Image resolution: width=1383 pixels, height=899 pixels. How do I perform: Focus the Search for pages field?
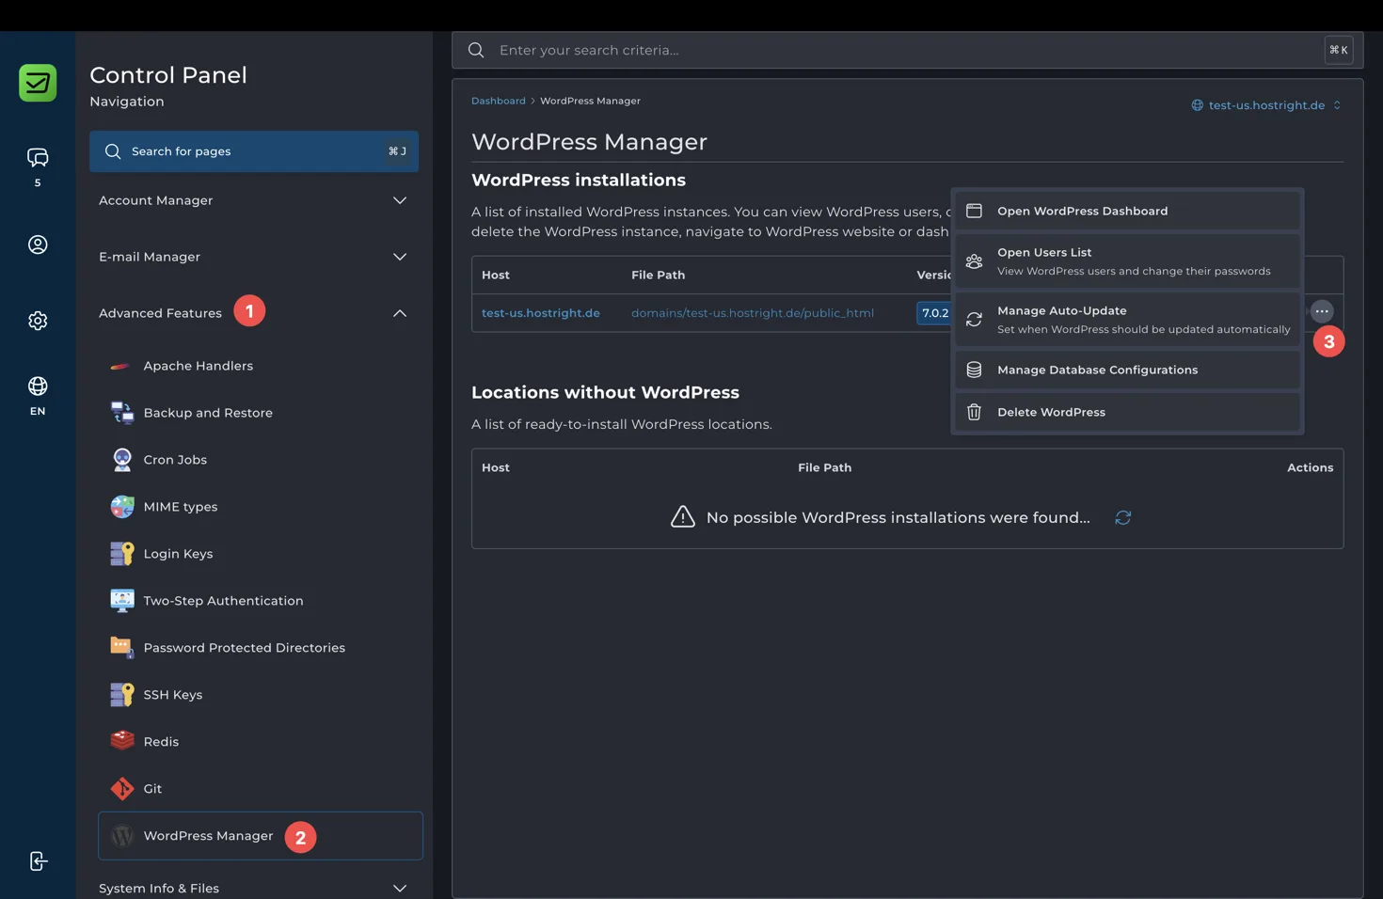pyautogui.click(x=254, y=151)
